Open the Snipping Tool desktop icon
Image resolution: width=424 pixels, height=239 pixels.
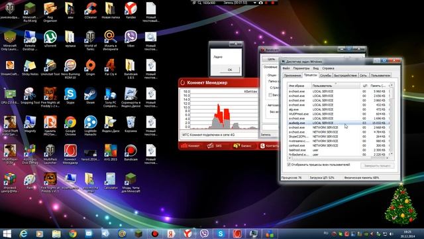pos(30,96)
